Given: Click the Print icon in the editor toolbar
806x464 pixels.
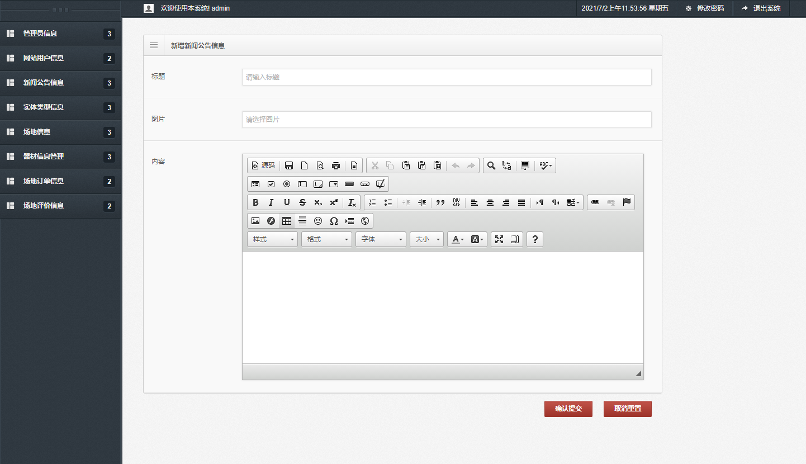Looking at the screenshot, I should point(336,165).
